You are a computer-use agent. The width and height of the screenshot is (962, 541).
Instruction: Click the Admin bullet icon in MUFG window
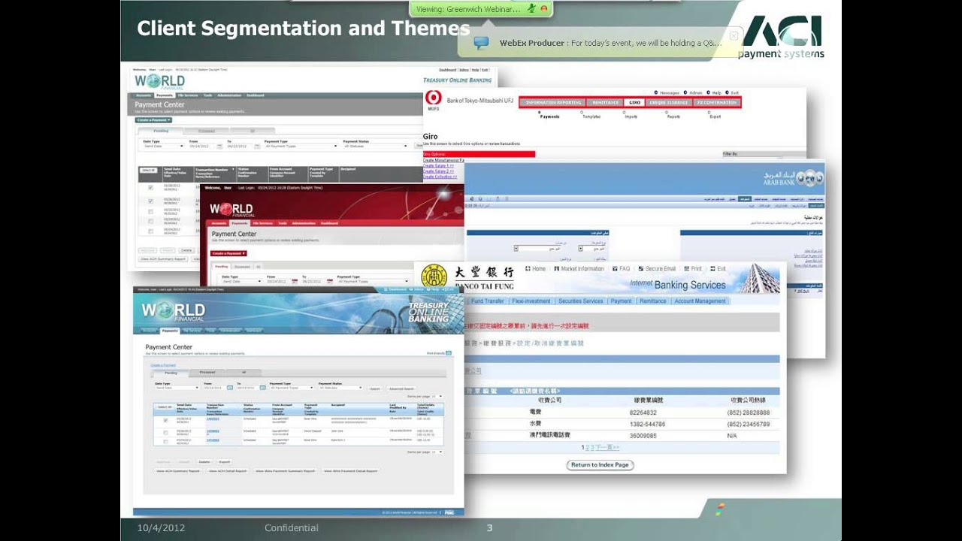685,92
